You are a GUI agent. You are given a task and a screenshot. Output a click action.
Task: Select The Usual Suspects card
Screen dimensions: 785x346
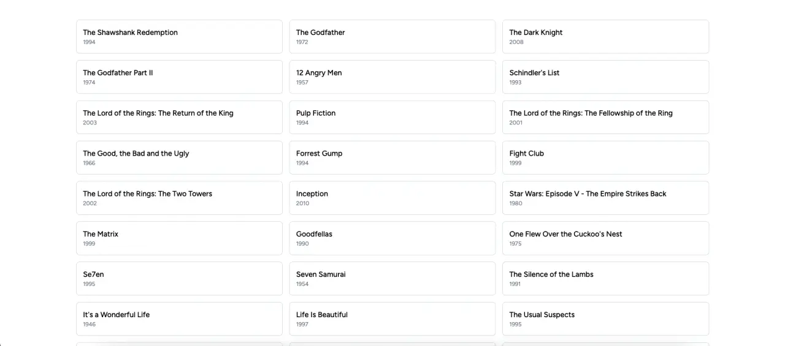pos(605,319)
